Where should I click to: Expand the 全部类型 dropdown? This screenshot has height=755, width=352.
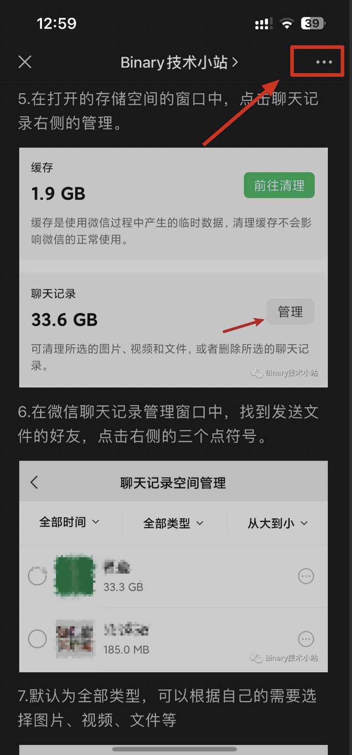pos(174,523)
